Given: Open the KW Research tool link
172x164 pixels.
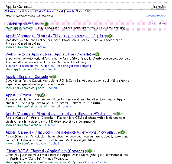Looking at the screenshot, I should point(11,11).
